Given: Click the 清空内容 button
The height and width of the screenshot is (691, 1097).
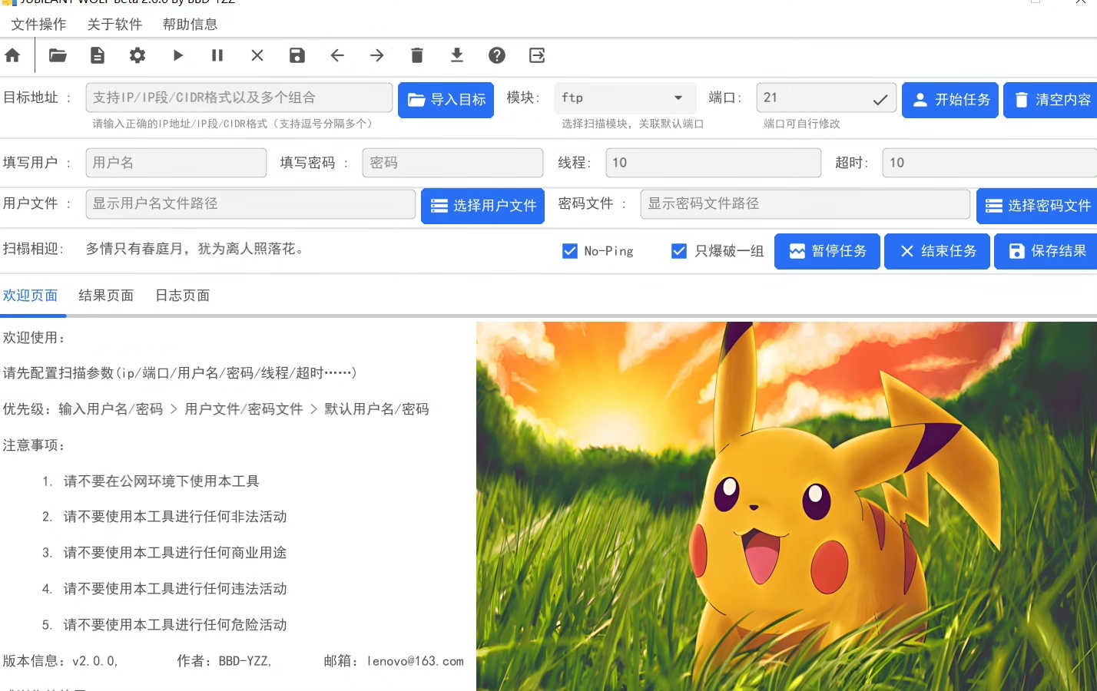Looking at the screenshot, I should point(1051,100).
